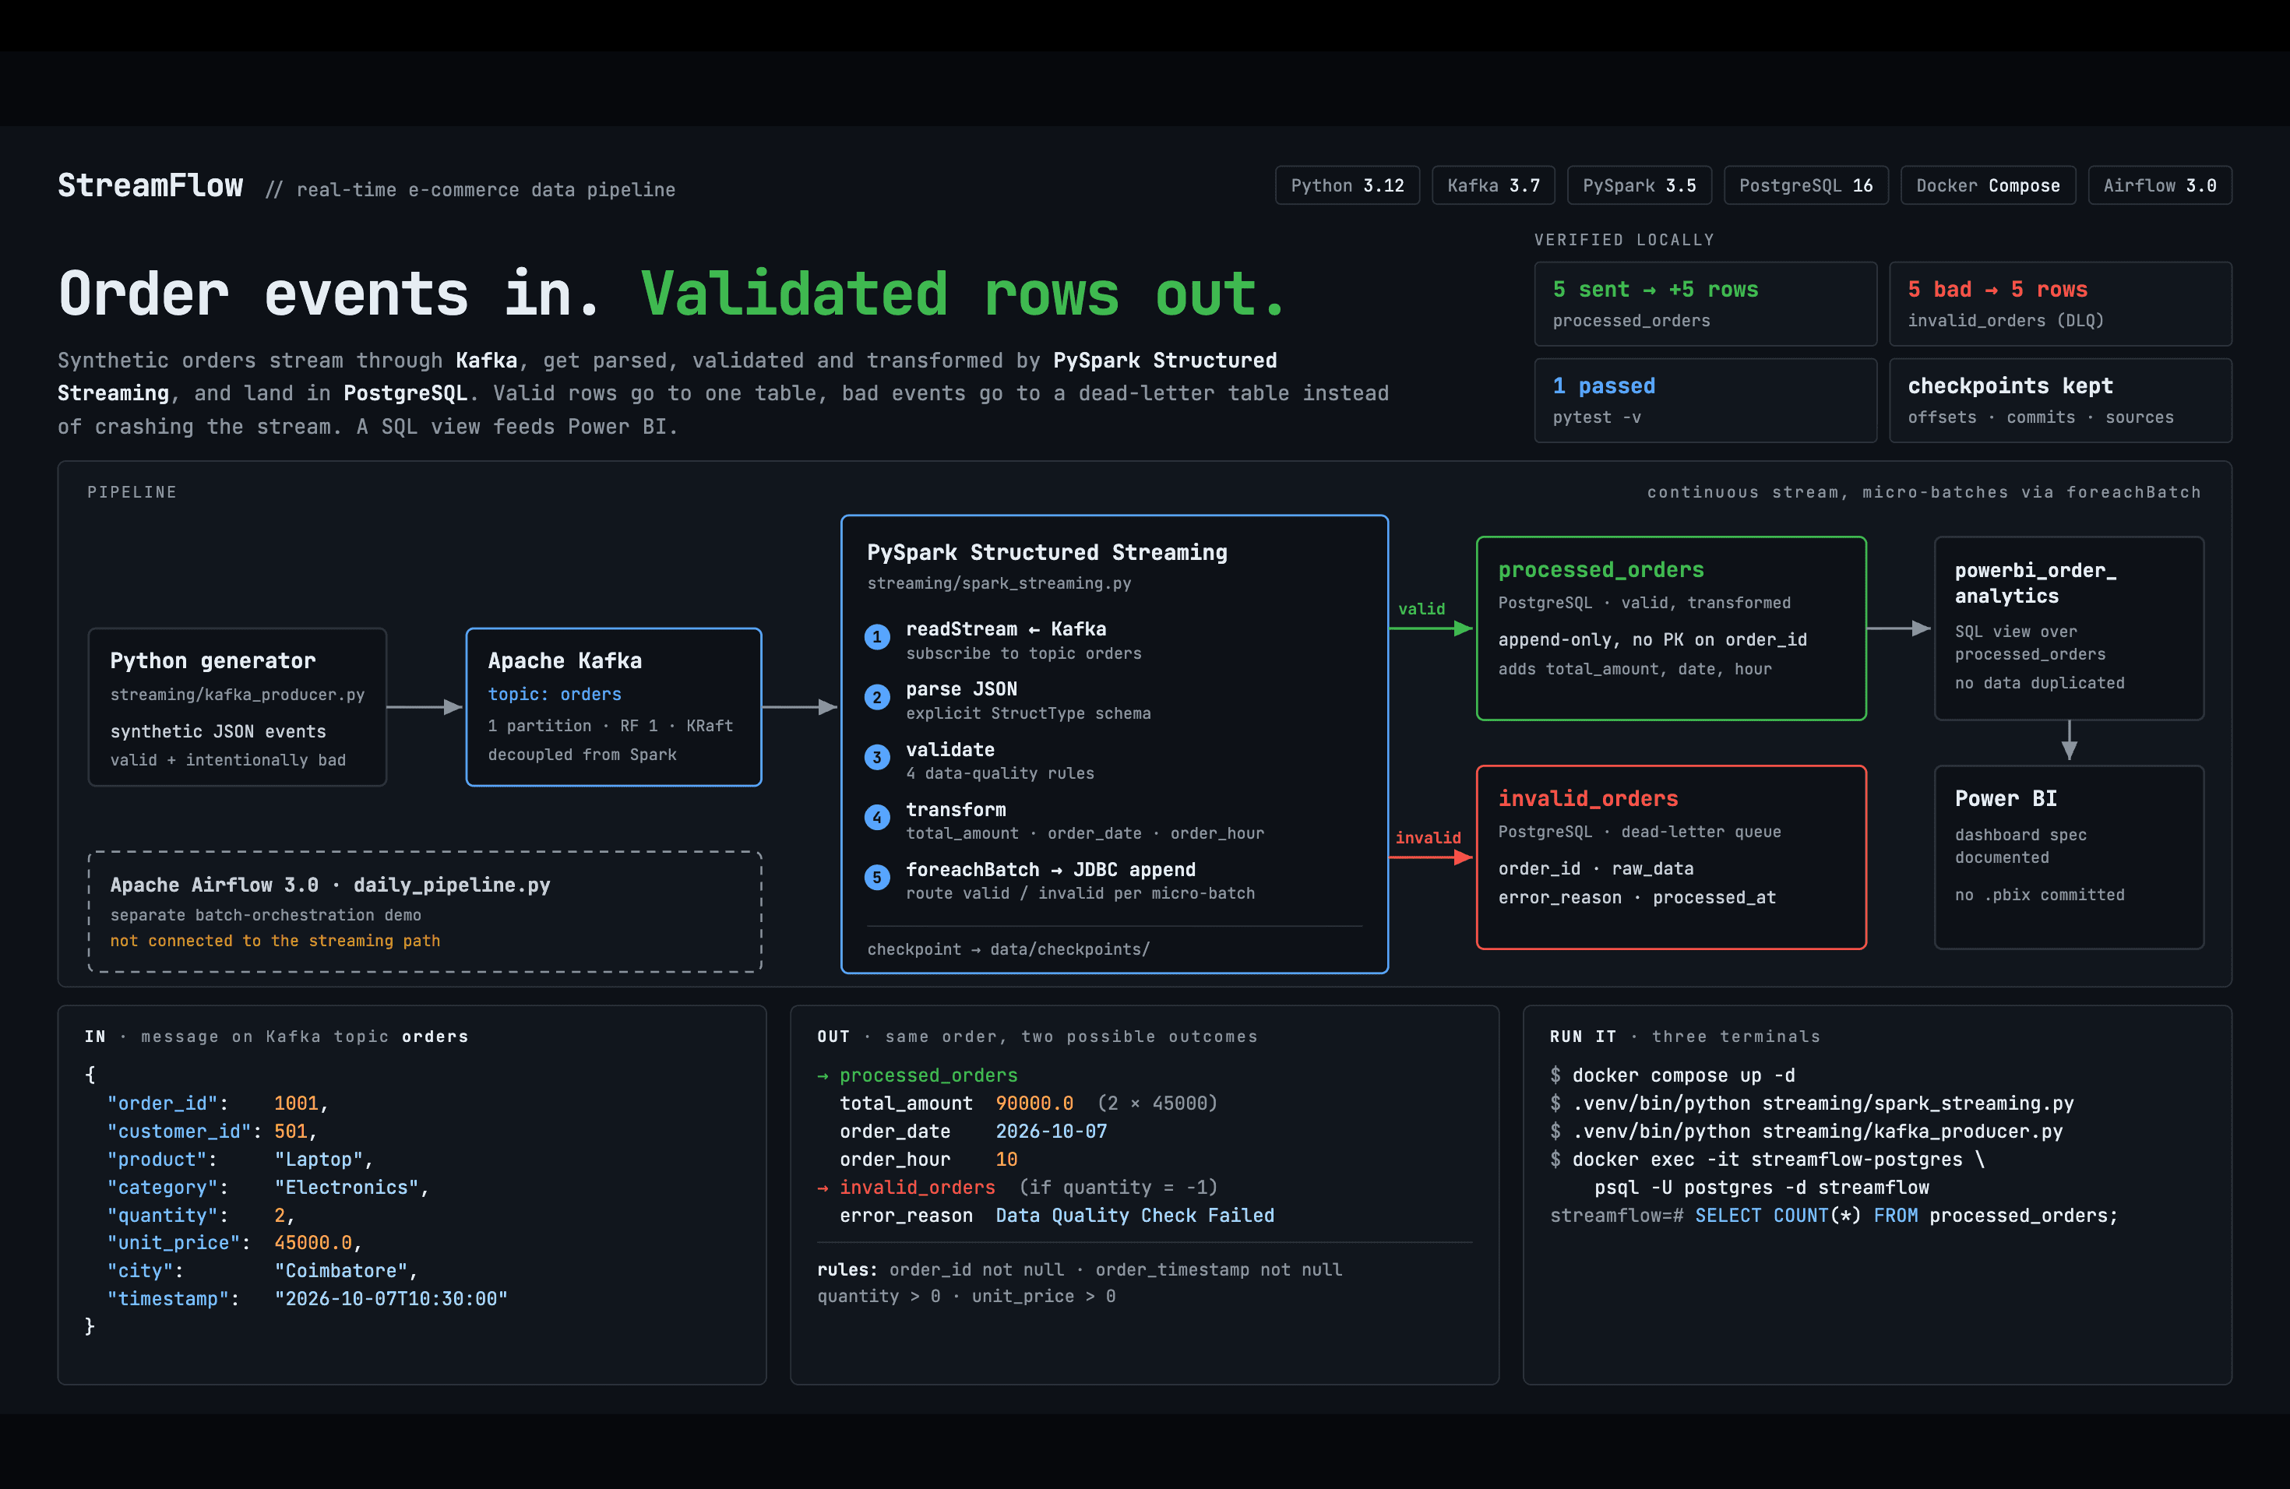Click the Power BI box heading

[2005, 798]
